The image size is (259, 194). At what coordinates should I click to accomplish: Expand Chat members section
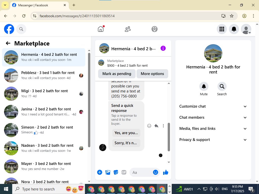[x=213, y=117]
